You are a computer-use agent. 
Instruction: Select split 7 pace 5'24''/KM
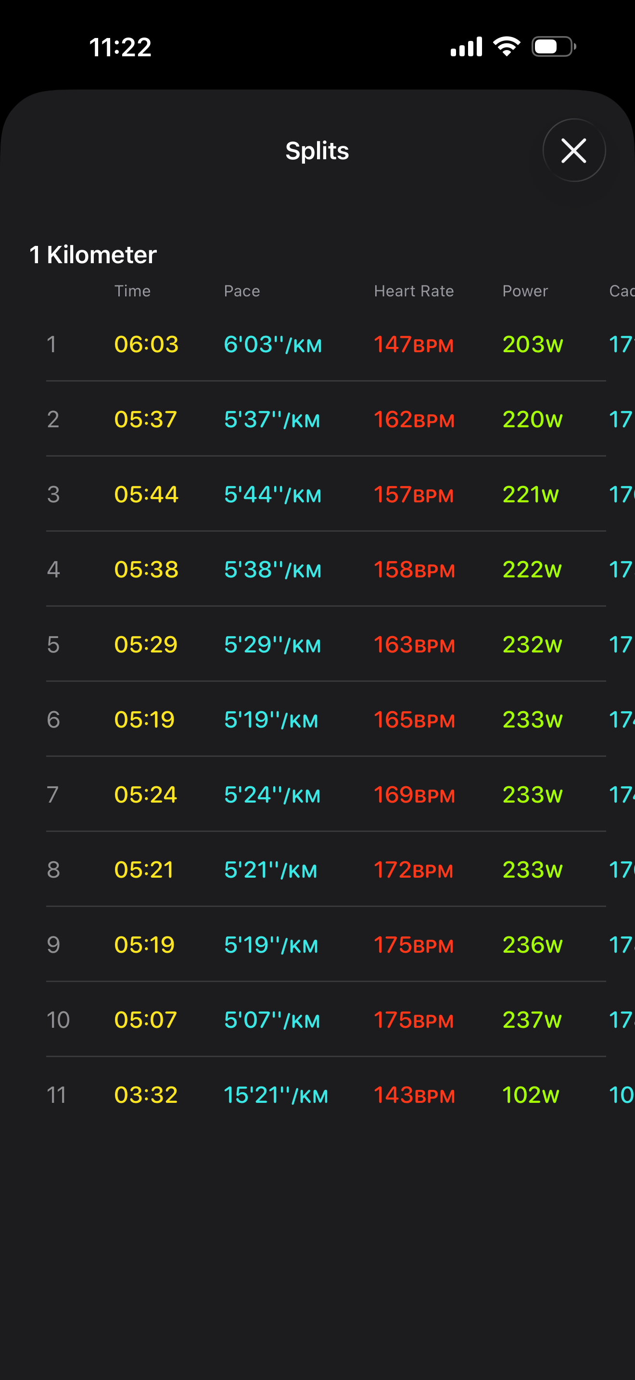click(272, 794)
